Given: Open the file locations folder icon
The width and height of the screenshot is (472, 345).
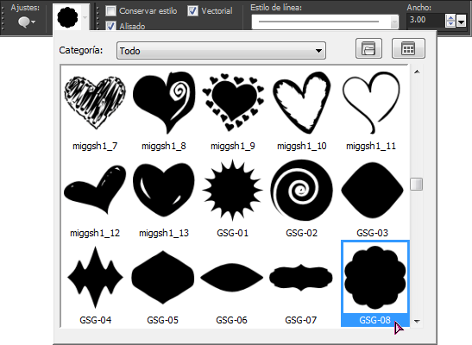Looking at the screenshot, I should click(368, 48).
